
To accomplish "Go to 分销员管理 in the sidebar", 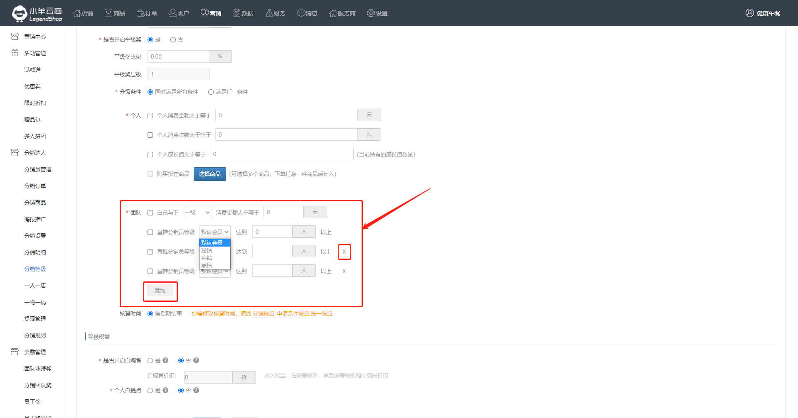I will [x=38, y=169].
